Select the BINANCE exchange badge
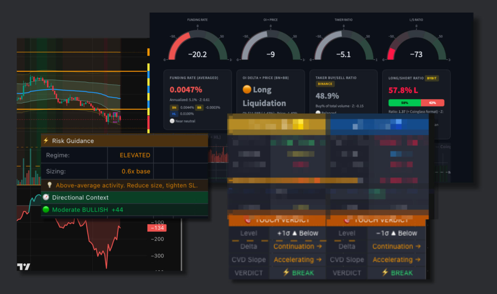The height and width of the screenshot is (294, 497). click(x=325, y=84)
